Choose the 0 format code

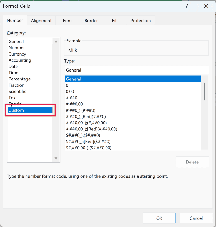point(133,85)
